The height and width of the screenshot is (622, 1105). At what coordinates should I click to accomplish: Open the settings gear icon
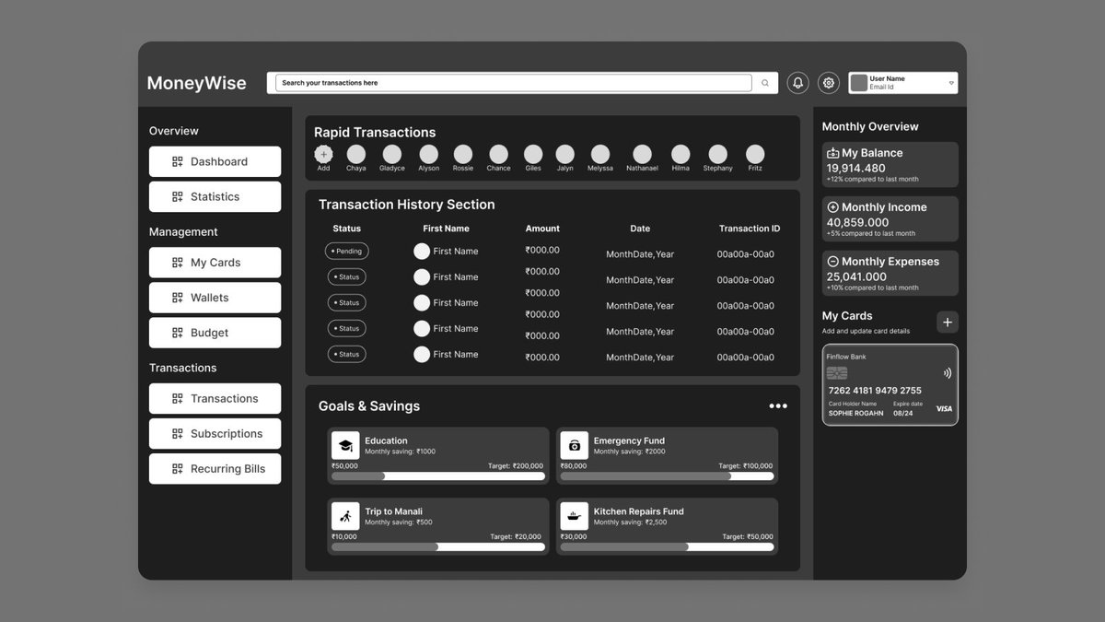pos(829,83)
